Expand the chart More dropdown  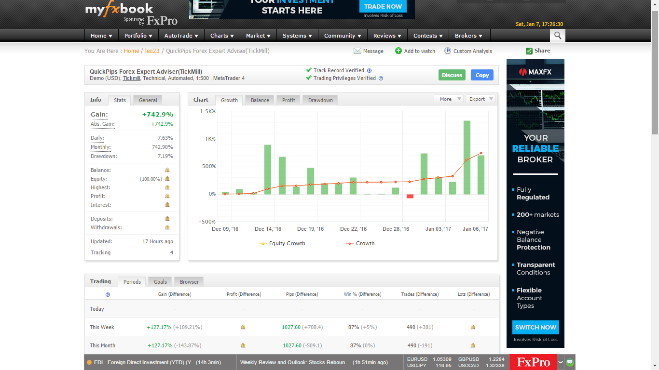[x=448, y=99]
